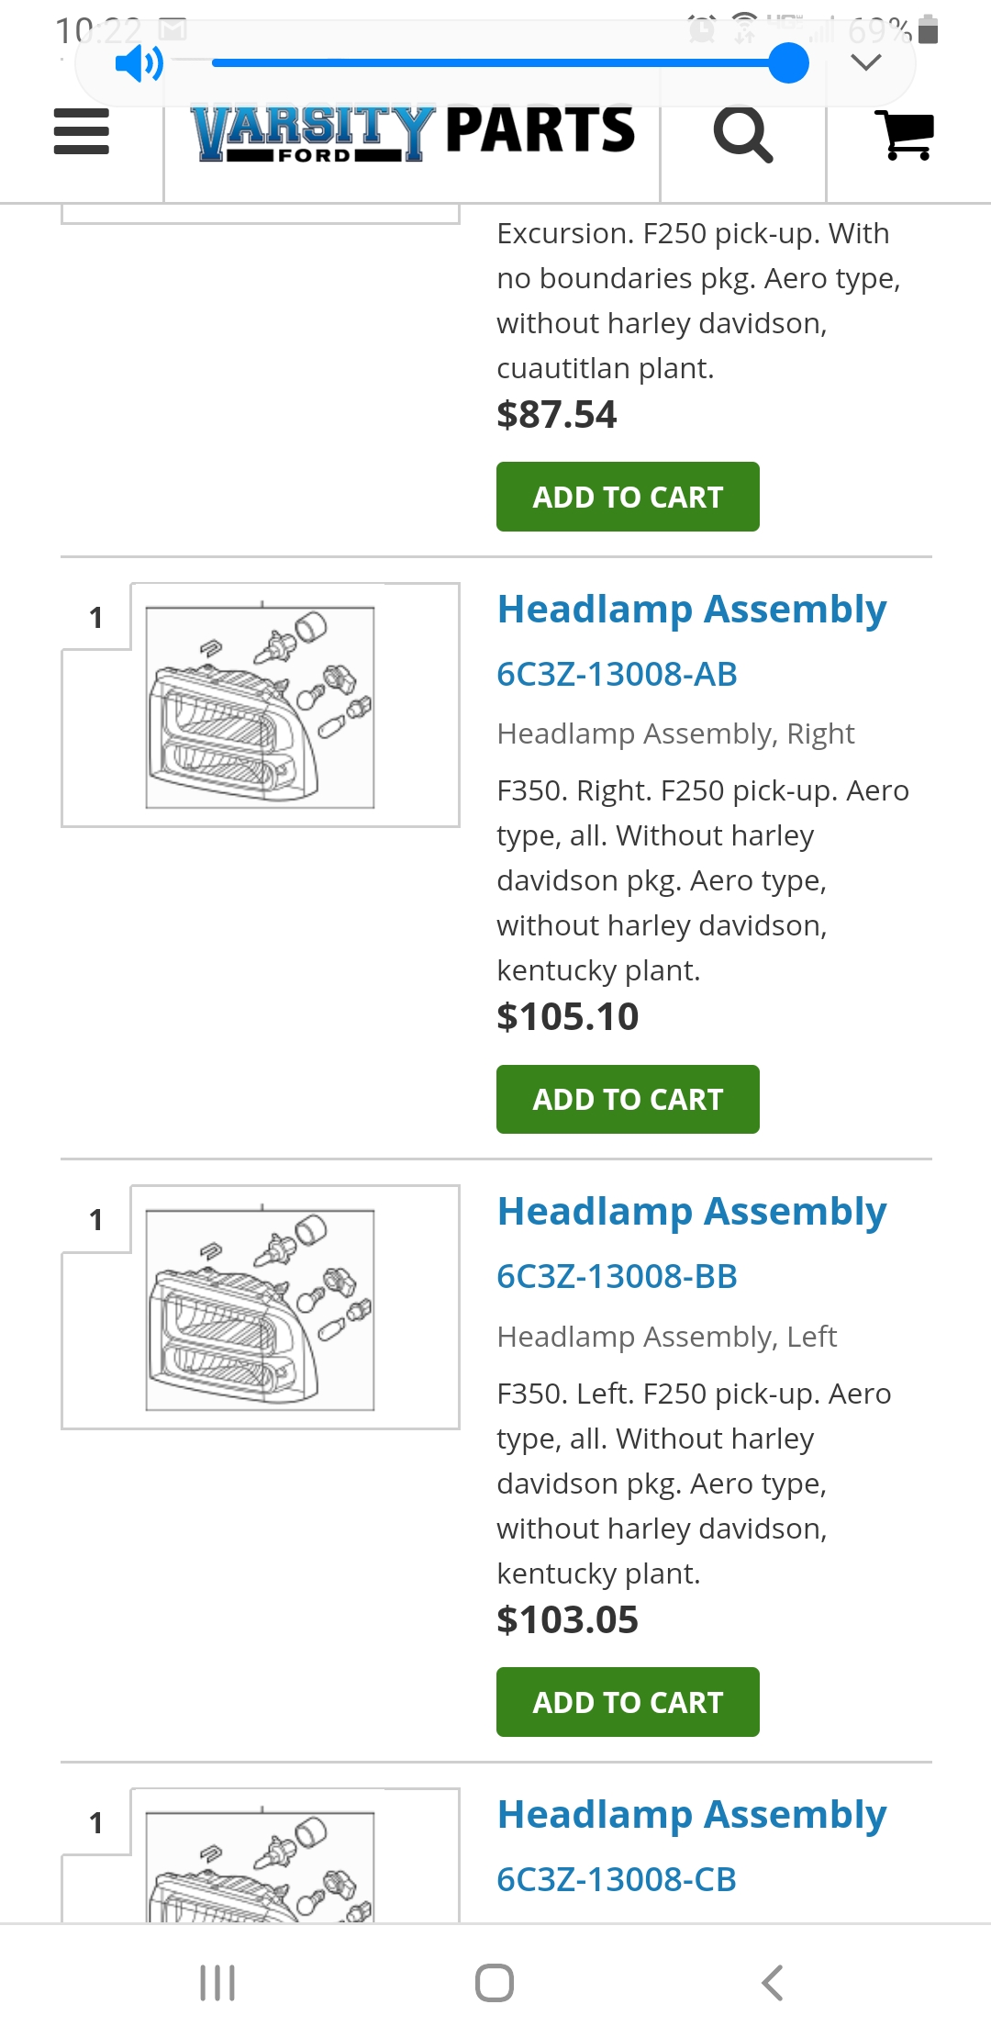The width and height of the screenshot is (991, 2038).
Task: Add the $103.05 headlamp assembly to cart
Action: tap(628, 1702)
